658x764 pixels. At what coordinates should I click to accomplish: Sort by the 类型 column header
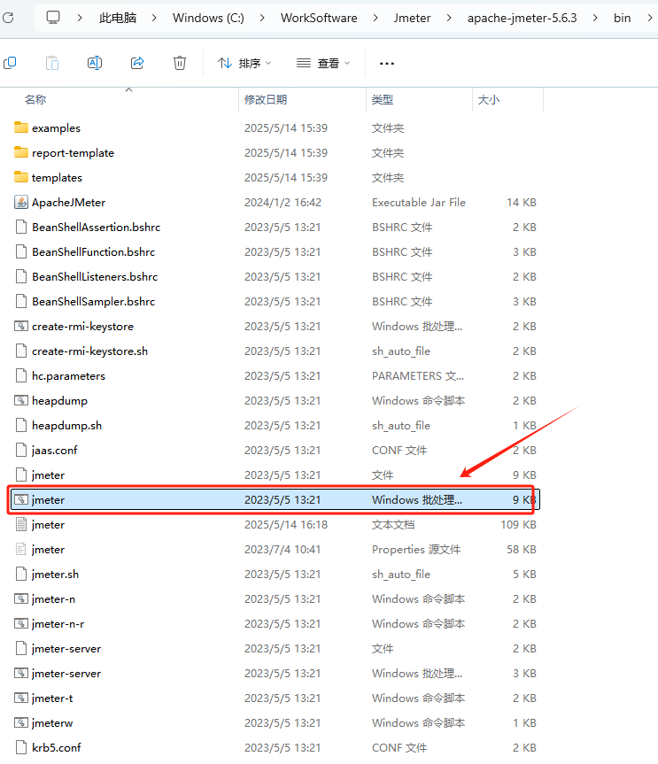(382, 100)
